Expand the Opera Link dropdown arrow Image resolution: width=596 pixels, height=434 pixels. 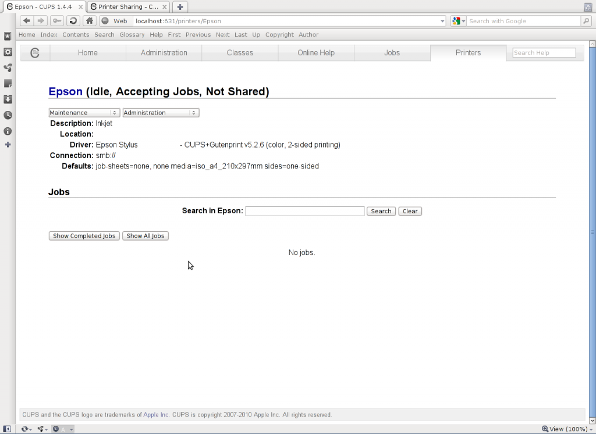30,429
